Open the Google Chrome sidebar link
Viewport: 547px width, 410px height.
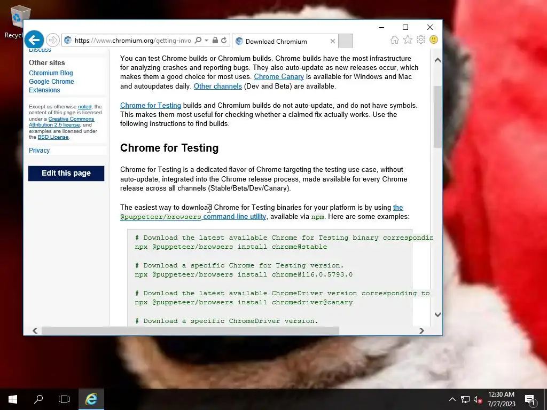pos(51,82)
